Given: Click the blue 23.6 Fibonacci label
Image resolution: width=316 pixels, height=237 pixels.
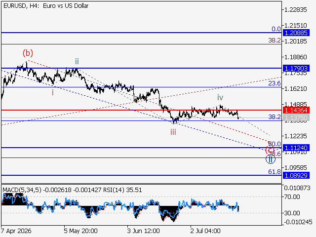Looking at the screenshot, I should pos(275,83).
